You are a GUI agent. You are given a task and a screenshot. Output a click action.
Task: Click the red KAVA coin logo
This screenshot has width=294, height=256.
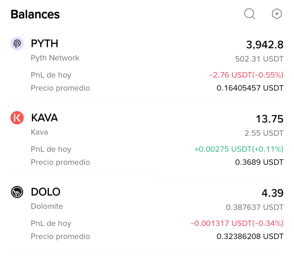pyautogui.click(x=17, y=118)
